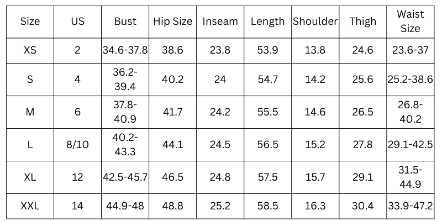Click the Shoulder column header

(315, 22)
